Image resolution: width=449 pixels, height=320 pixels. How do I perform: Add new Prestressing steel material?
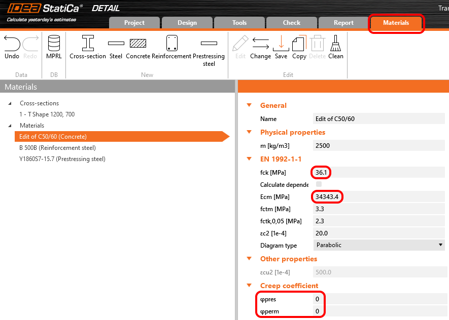point(209,44)
